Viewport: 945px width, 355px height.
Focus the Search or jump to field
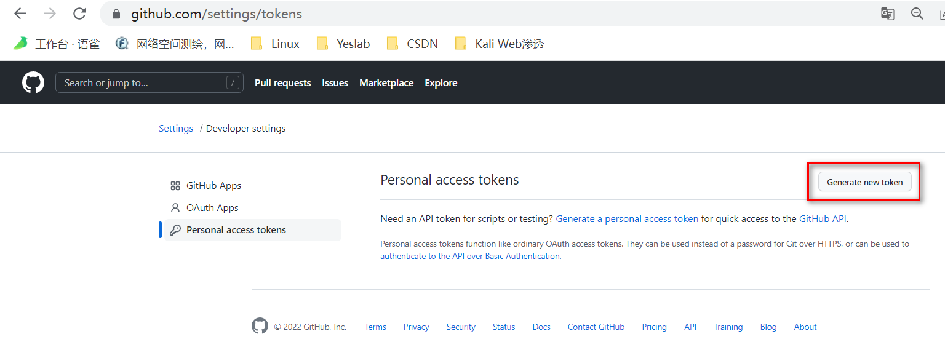[x=142, y=83]
